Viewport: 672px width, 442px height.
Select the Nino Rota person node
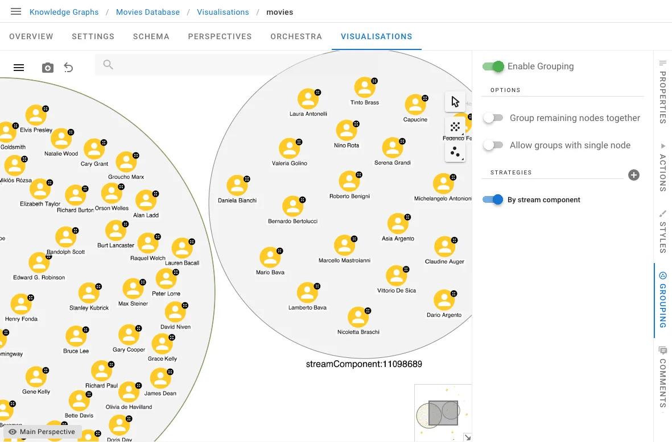pos(347,131)
